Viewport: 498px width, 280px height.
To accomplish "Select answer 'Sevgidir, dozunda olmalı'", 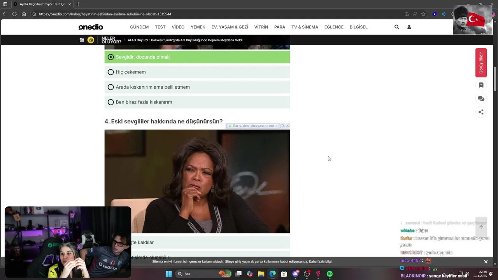I will (197, 57).
